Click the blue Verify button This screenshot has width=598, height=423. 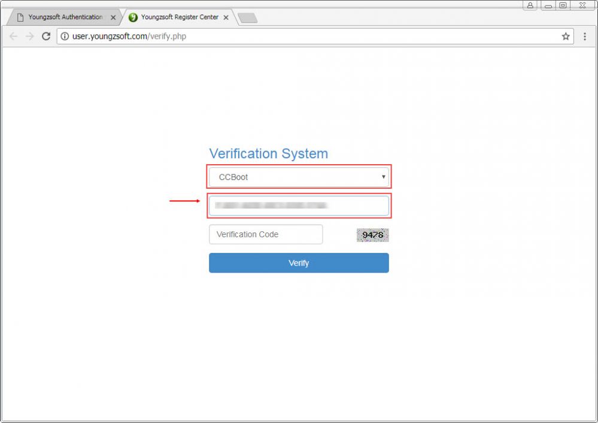[x=299, y=262]
